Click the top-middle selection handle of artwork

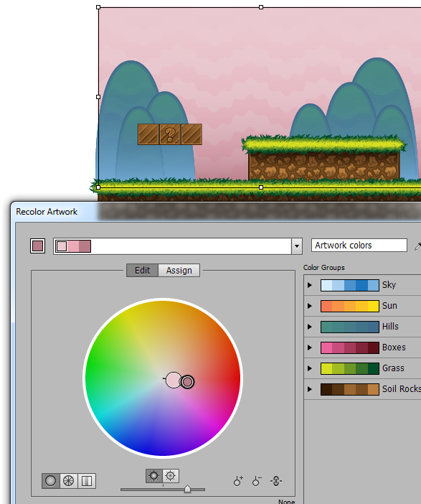(x=261, y=7)
